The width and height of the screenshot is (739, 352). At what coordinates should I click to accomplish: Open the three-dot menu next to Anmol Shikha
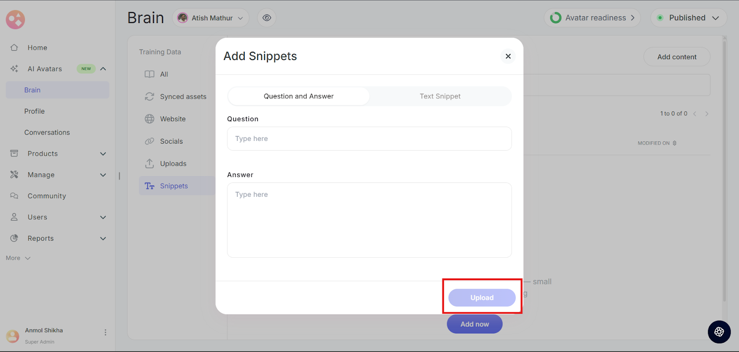pyautogui.click(x=105, y=333)
